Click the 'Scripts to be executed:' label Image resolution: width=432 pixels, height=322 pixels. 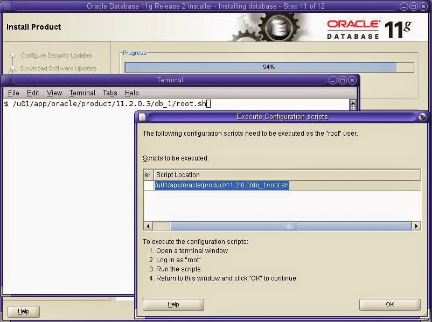pos(176,158)
